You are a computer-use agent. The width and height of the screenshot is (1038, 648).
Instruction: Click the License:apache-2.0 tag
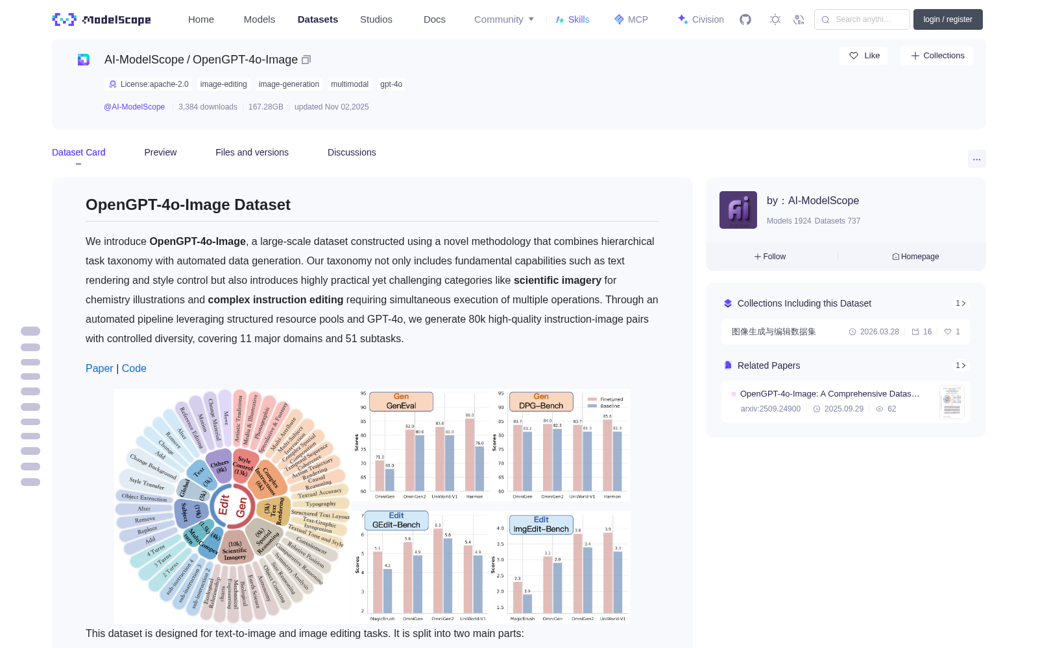pos(148,84)
